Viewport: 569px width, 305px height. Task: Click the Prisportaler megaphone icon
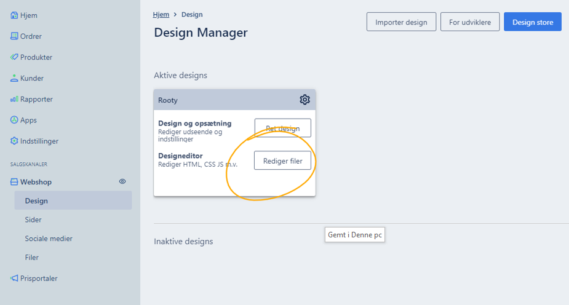click(x=14, y=278)
